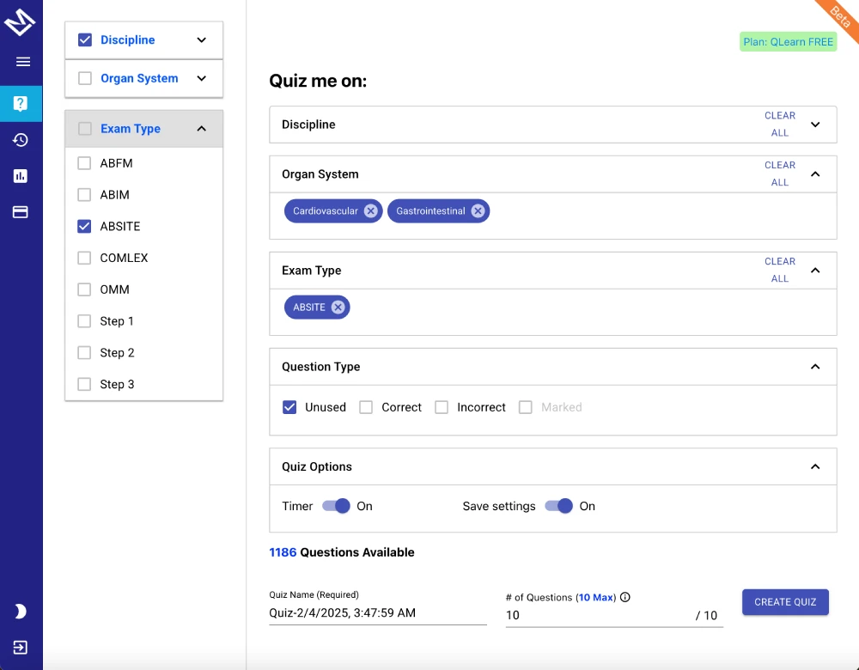Check the COMLEX exam checkbox
The image size is (859, 670).
pos(84,258)
